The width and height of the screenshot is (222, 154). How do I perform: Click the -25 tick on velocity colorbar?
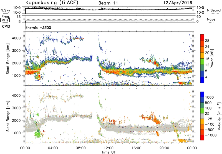pyautogui.click(x=209, y=119)
